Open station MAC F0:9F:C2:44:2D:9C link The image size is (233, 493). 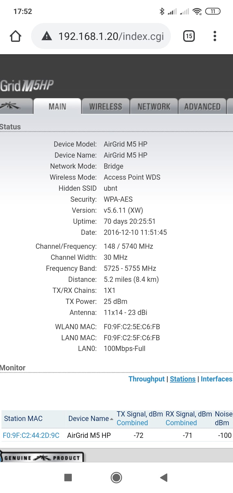31,435
